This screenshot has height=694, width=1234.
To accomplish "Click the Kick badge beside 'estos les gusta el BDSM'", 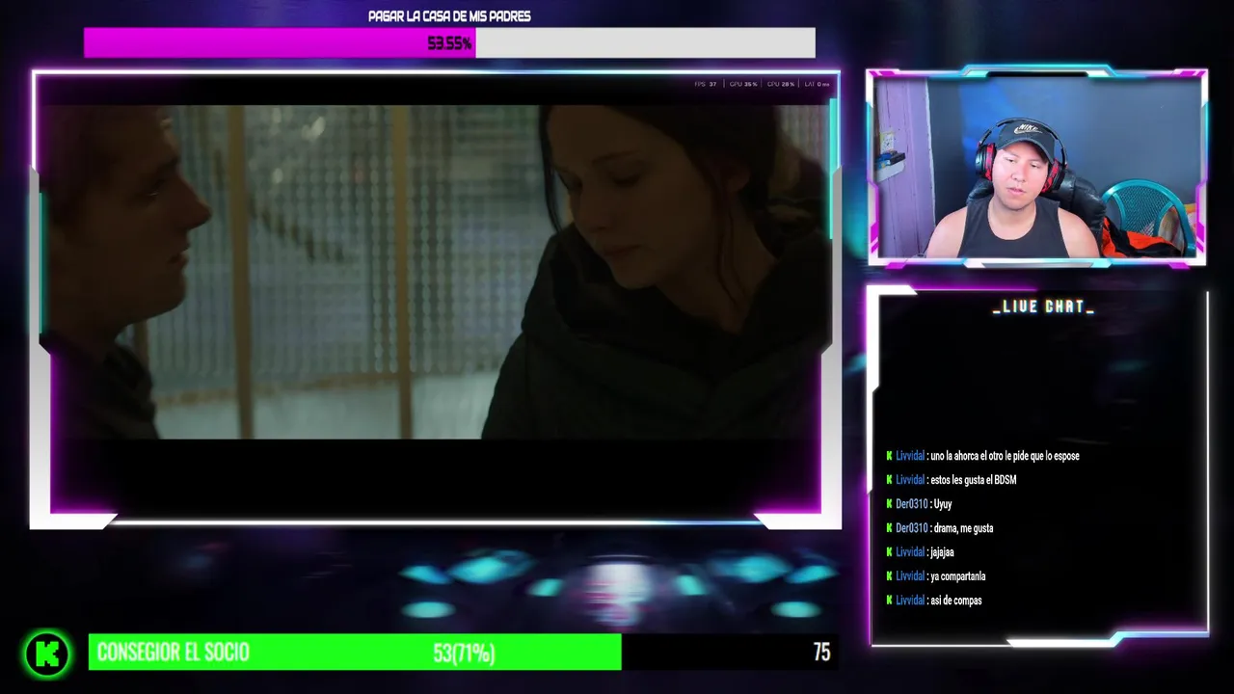I will pos(889,480).
